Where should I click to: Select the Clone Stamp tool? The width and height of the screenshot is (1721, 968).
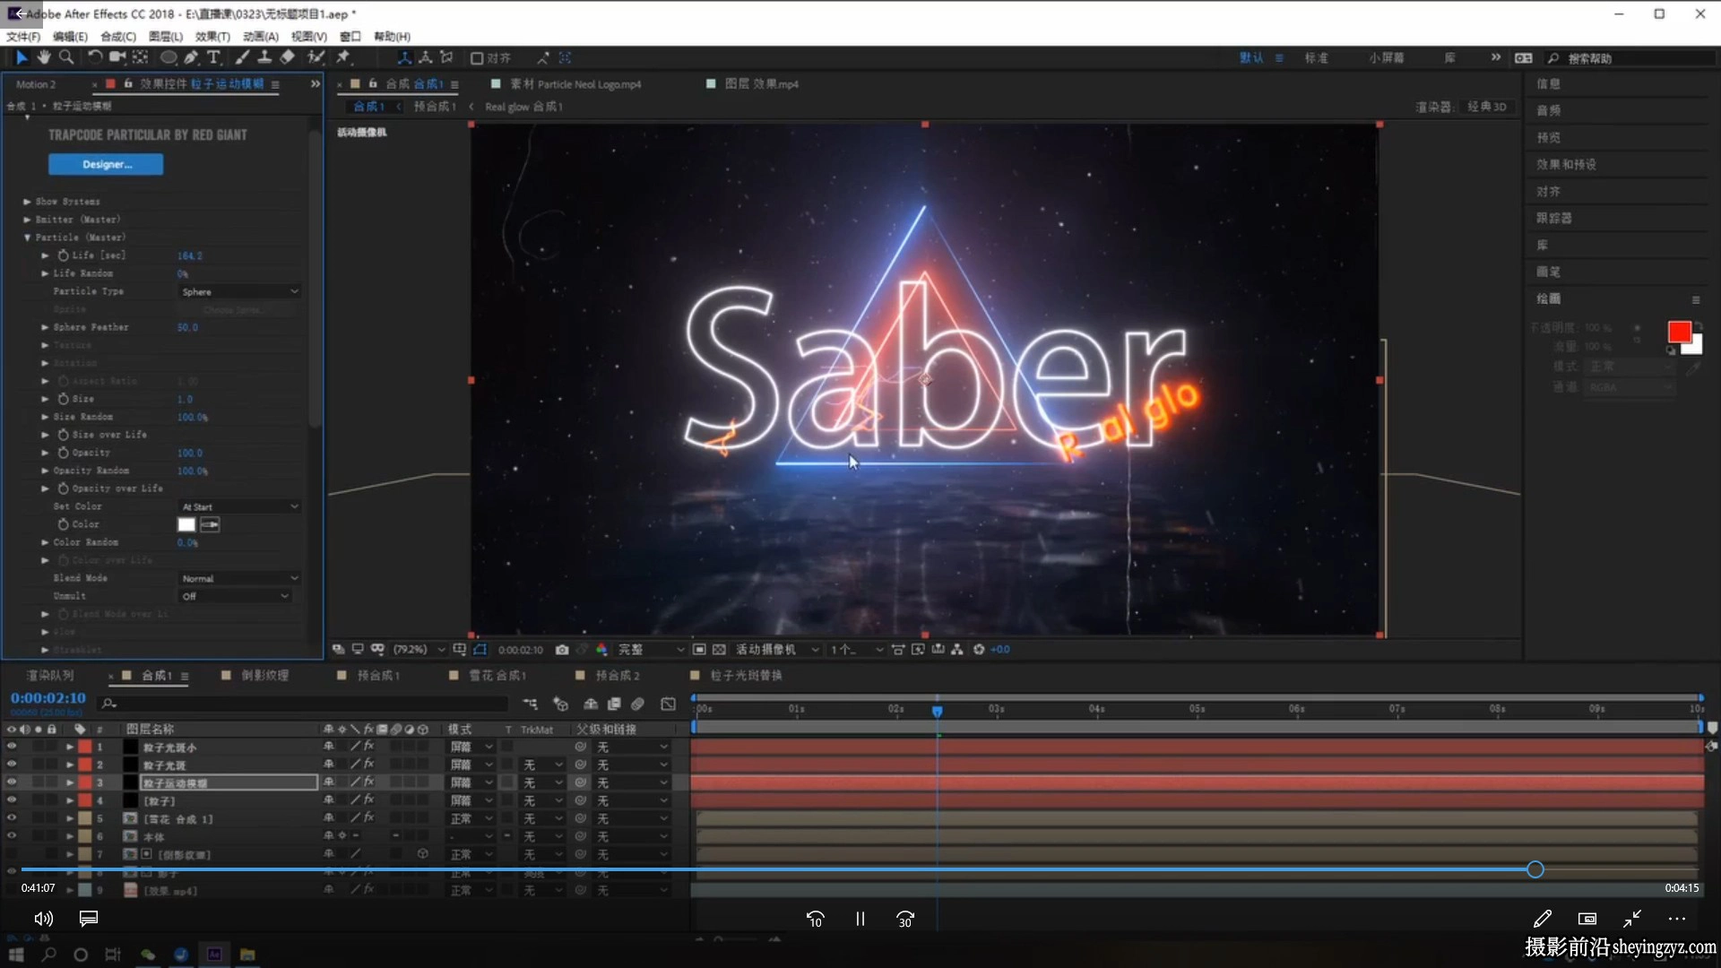[264, 57]
